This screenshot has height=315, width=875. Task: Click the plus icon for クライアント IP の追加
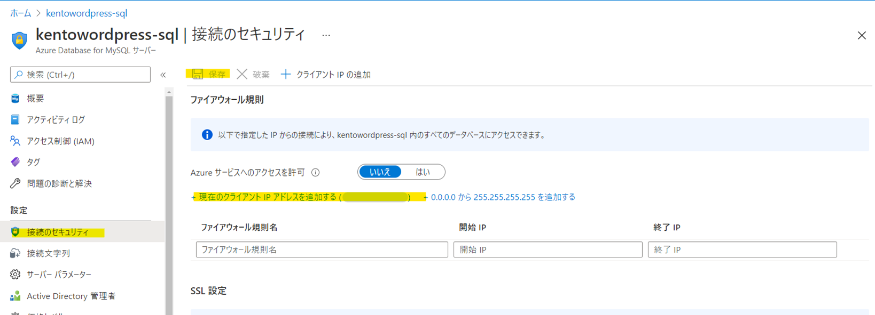point(286,74)
